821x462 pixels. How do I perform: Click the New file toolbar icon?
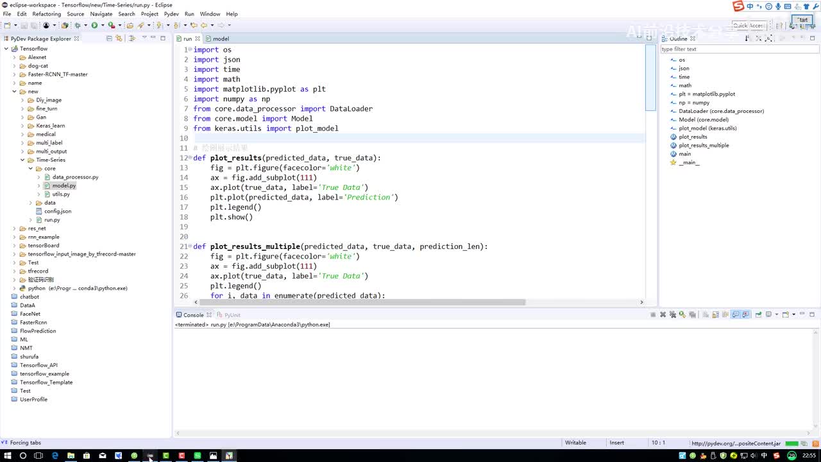click(7, 25)
